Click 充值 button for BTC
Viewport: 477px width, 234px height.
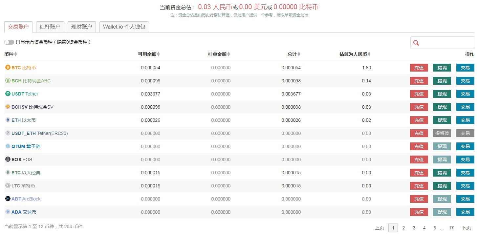point(419,68)
